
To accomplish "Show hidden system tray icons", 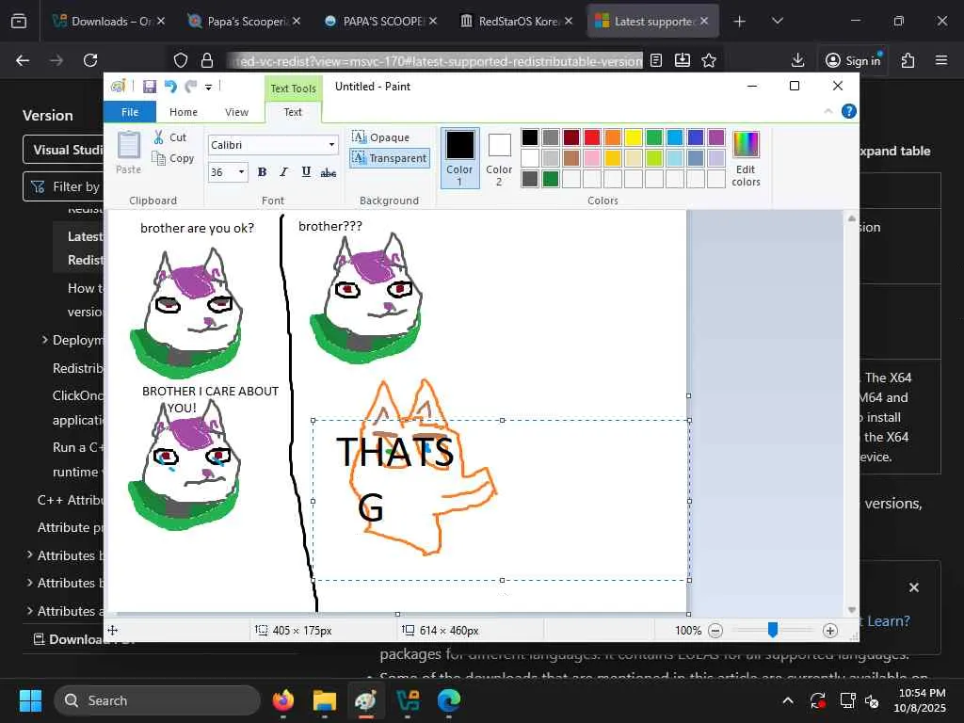I will point(788,700).
